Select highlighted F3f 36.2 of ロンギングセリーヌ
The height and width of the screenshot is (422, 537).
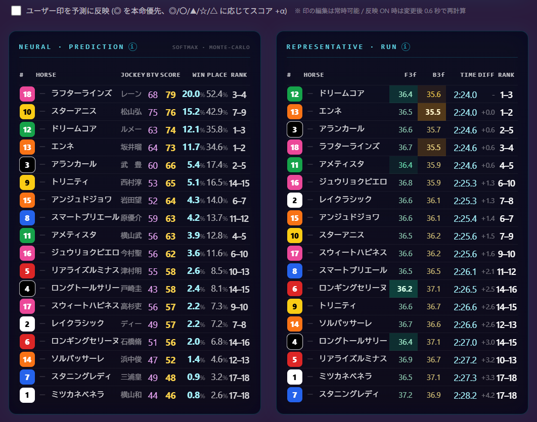(x=404, y=289)
